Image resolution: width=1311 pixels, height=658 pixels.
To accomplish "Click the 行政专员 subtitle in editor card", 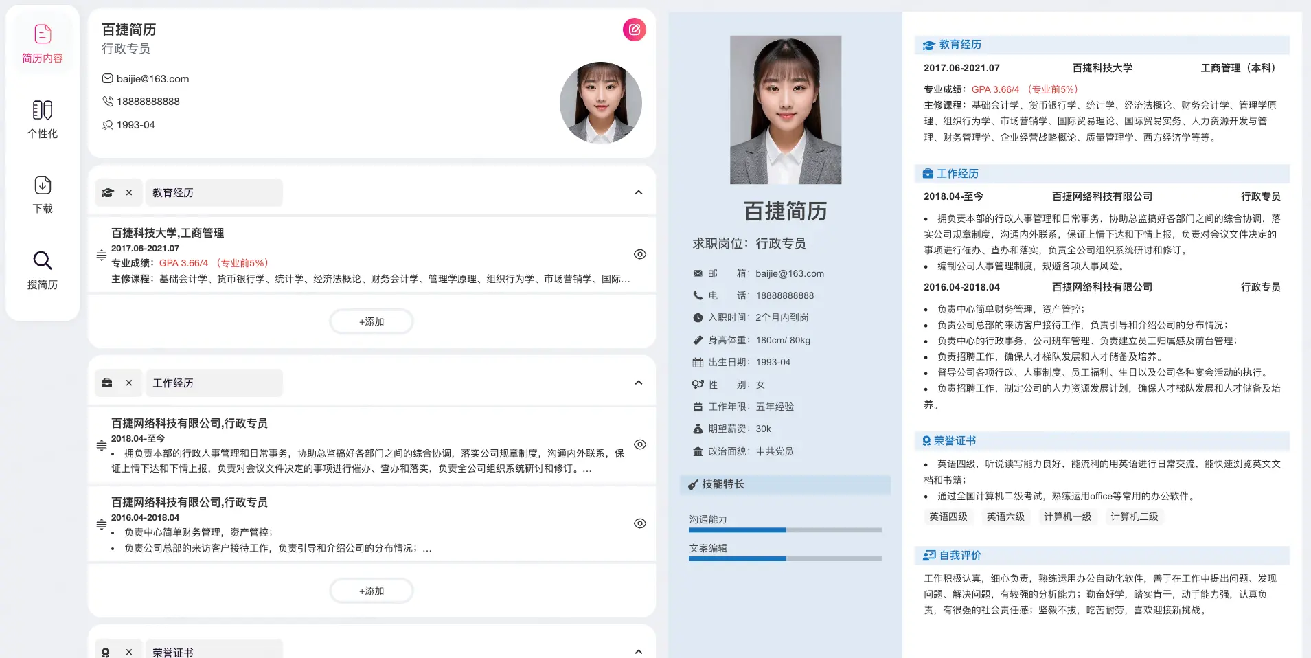I will 126,49.
